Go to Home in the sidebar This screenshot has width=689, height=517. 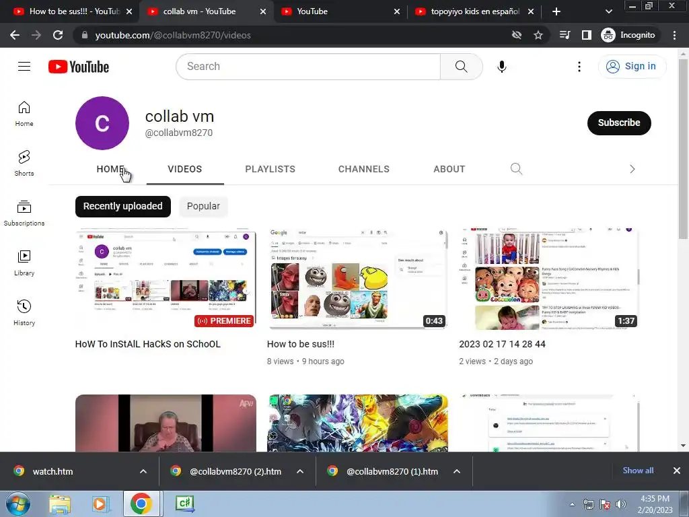(24, 114)
